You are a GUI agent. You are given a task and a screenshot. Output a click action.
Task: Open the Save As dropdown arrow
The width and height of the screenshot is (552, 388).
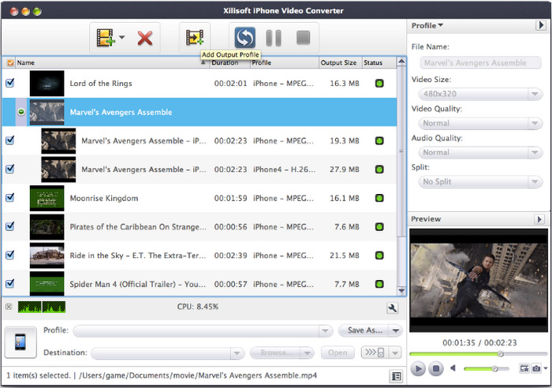click(x=395, y=330)
